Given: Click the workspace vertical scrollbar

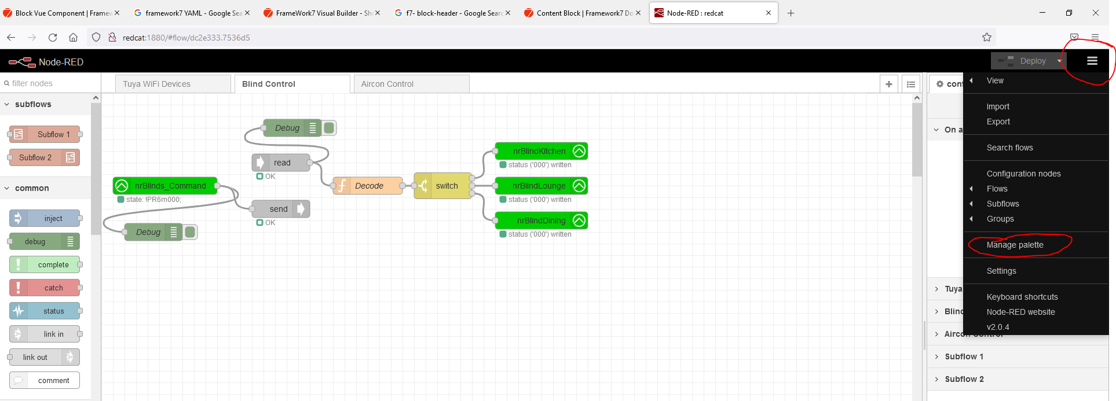Looking at the screenshot, I should pyautogui.click(x=917, y=139).
